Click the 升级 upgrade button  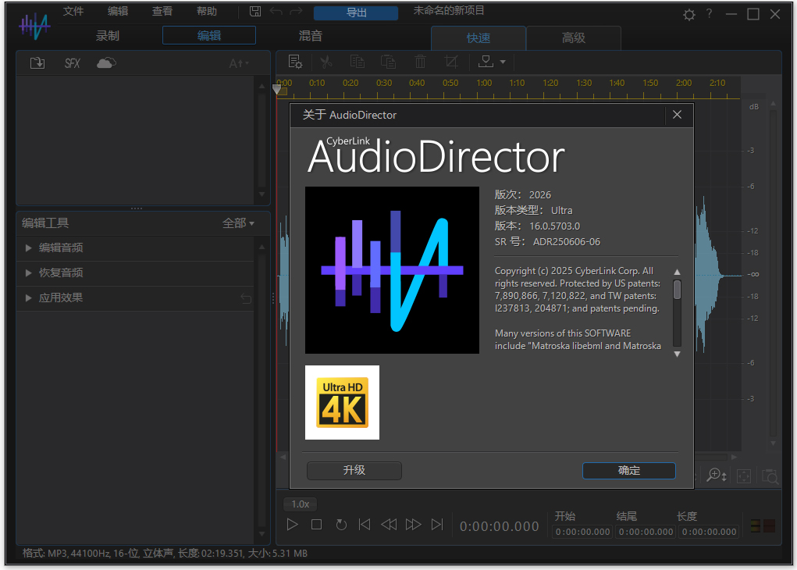tap(354, 470)
